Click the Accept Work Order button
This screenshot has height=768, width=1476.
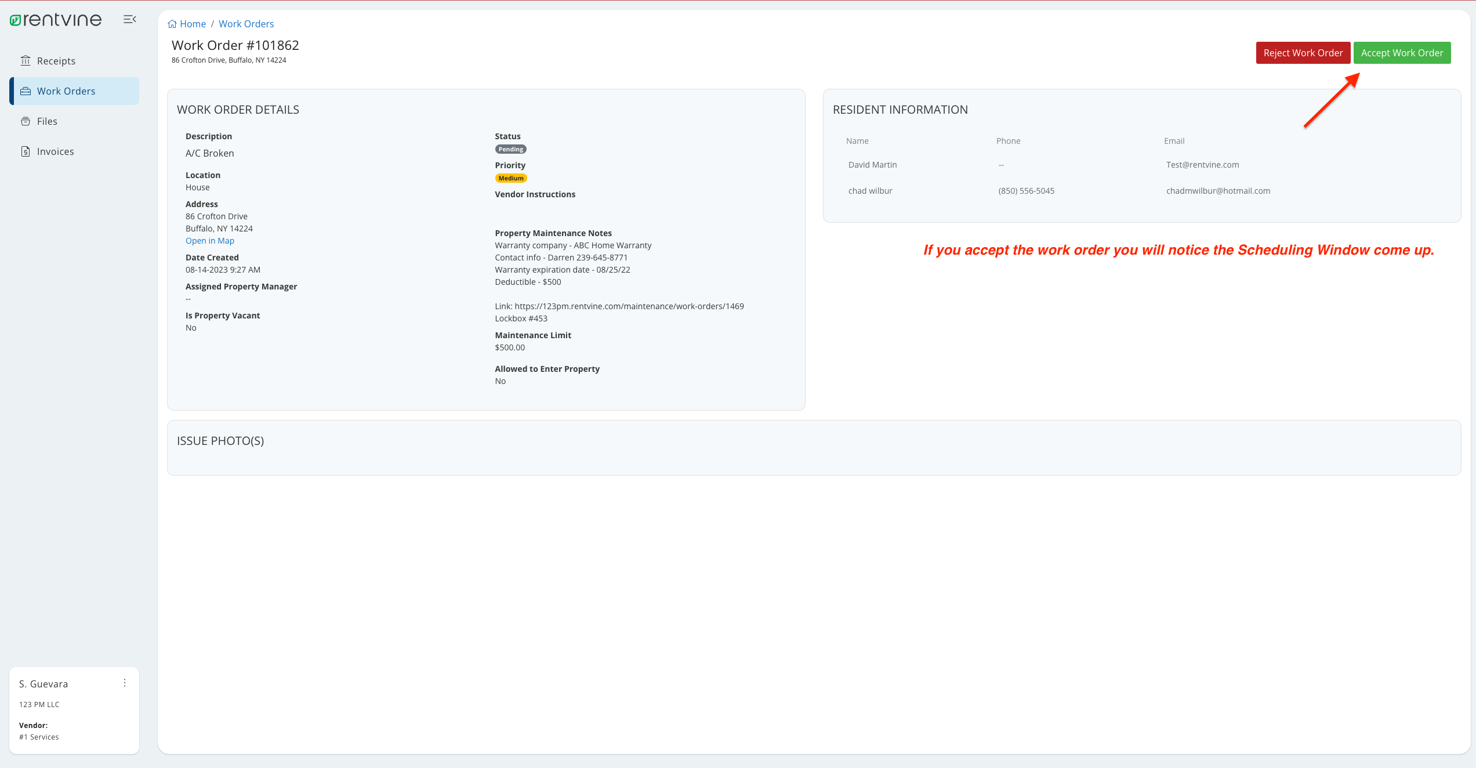(1402, 52)
